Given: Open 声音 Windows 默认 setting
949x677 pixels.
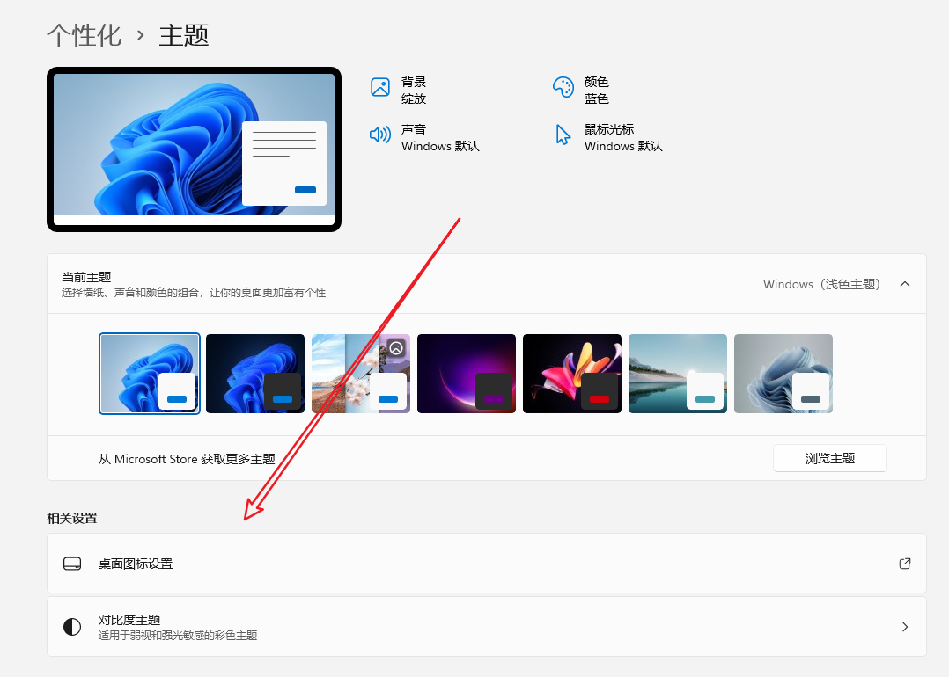Looking at the screenshot, I should [424, 137].
